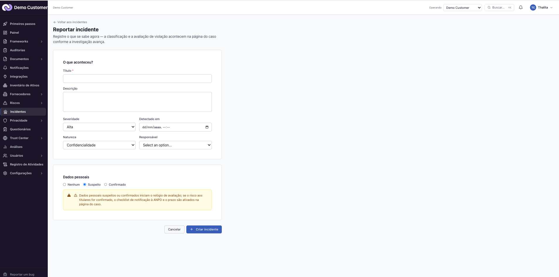Click the Integrações plug icon
The height and width of the screenshot is (277, 559).
[x=5, y=76]
